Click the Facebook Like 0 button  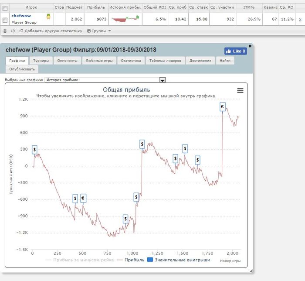[x=236, y=51]
